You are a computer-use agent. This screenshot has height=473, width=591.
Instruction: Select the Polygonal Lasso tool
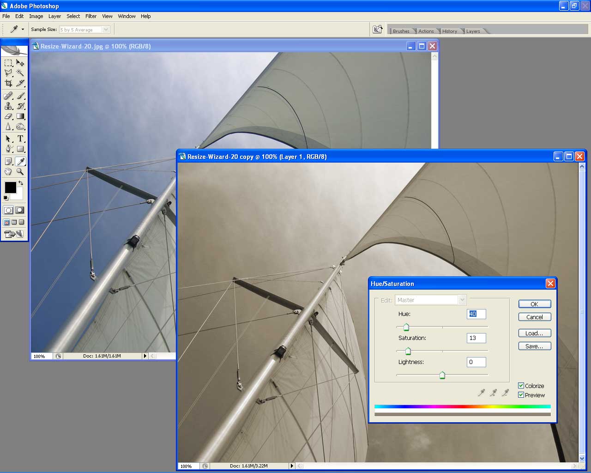click(8, 73)
